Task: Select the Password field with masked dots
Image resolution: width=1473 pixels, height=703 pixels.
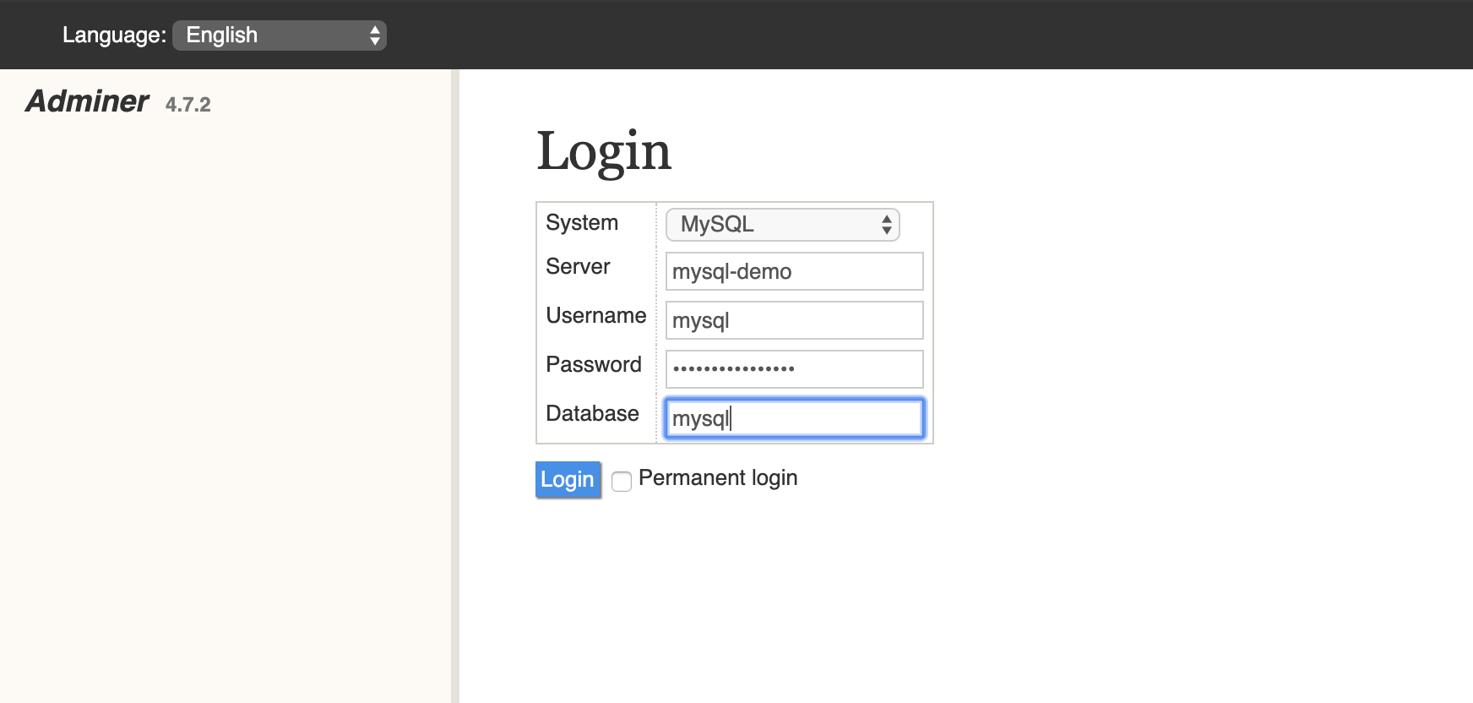Action: (x=794, y=369)
